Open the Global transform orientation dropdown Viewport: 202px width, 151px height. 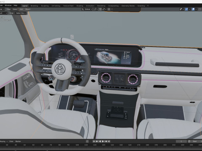[87, 9]
